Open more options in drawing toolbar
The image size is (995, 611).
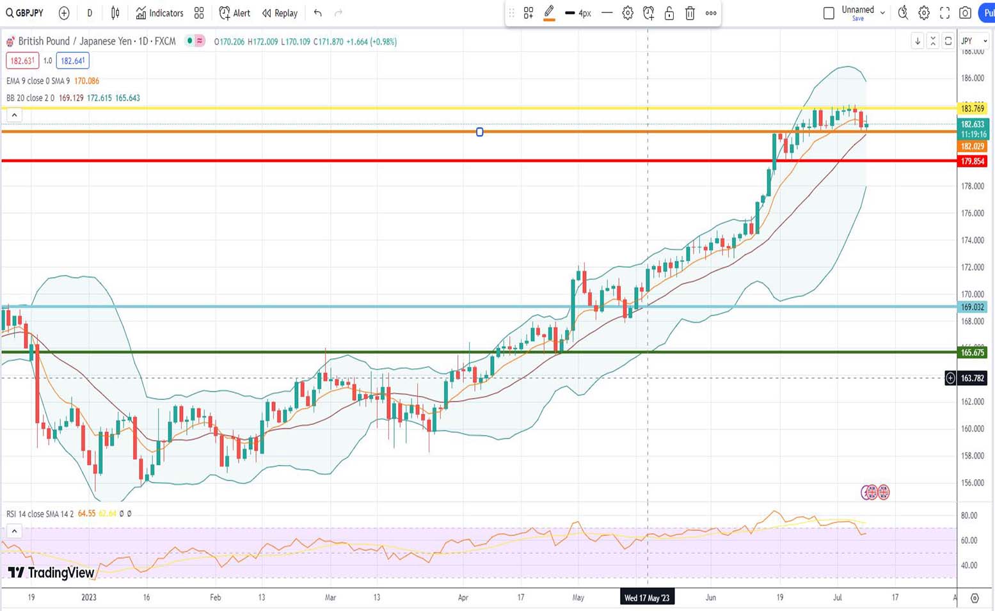coord(711,13)
